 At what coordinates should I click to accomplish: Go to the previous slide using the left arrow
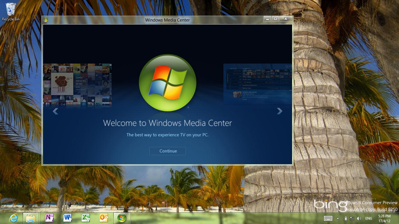[55, 111]
